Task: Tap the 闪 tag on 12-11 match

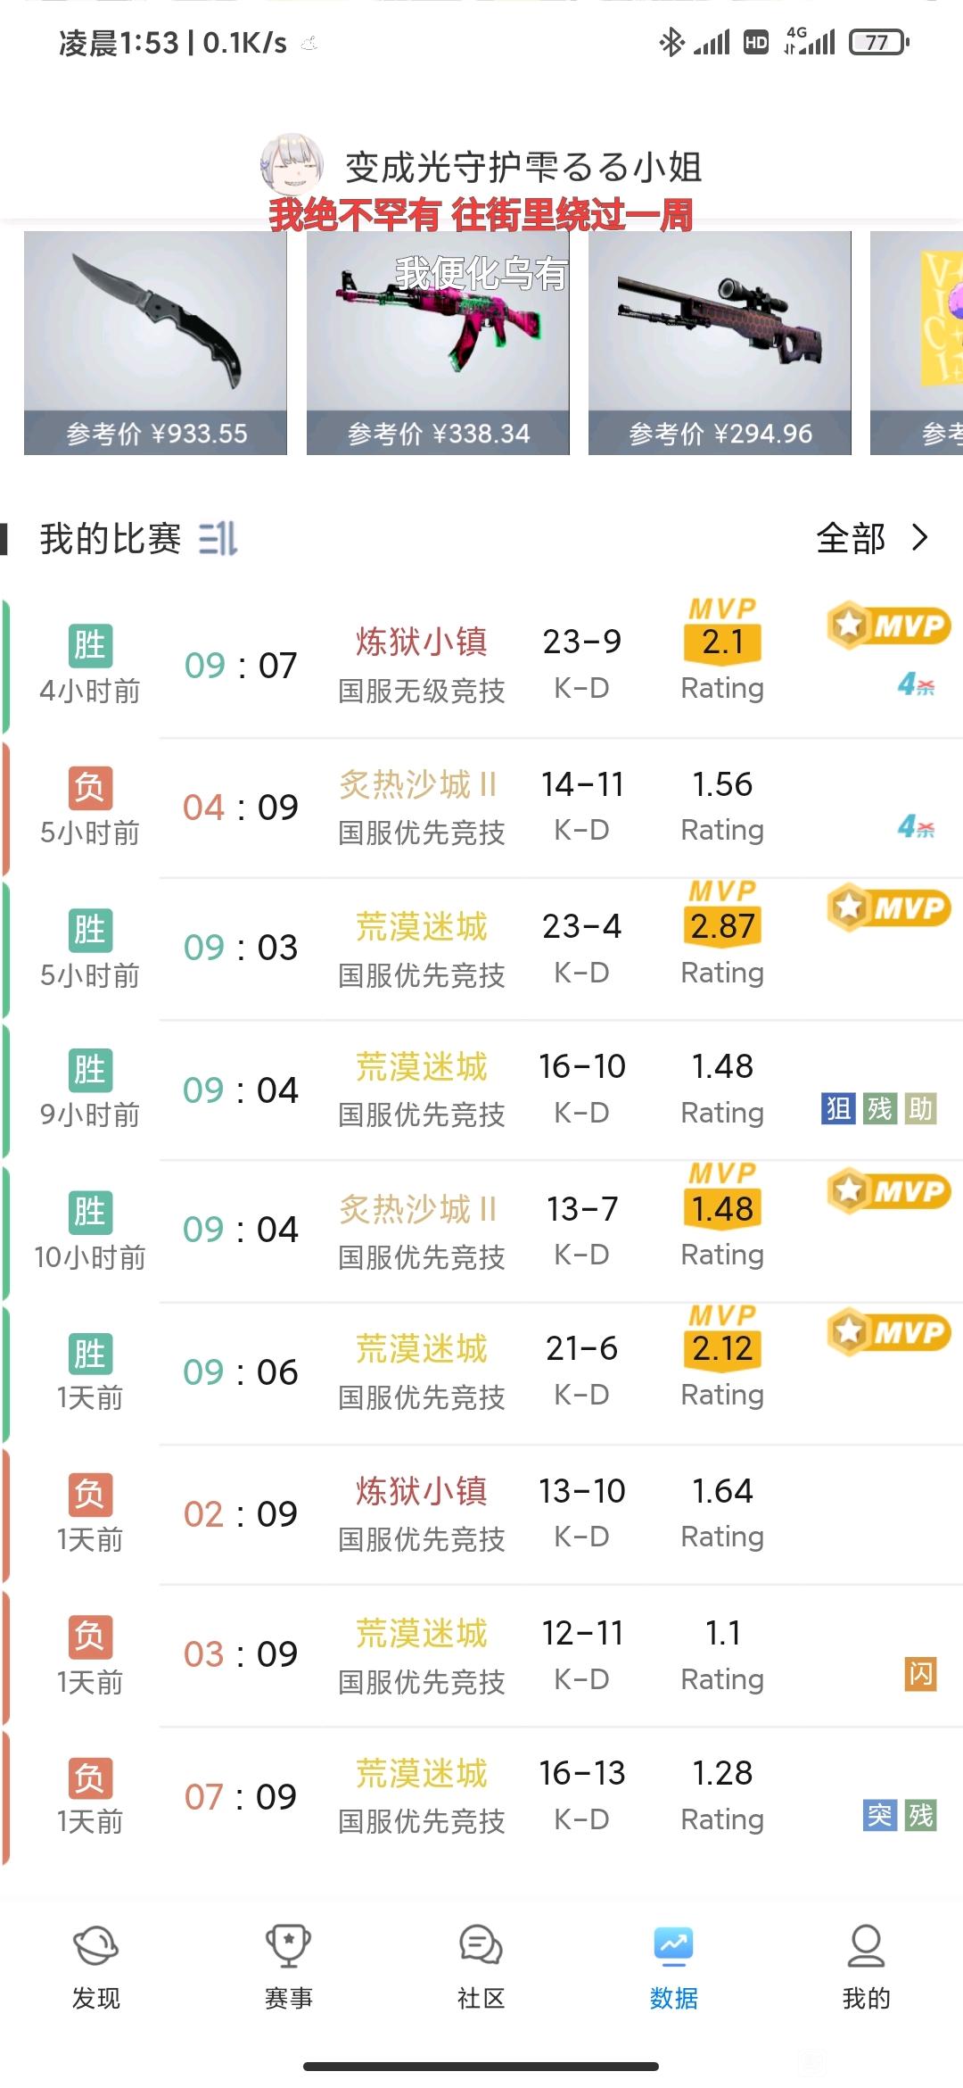Action: click(x=920, y=1674)
